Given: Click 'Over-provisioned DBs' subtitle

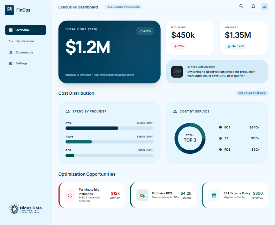Looking at the screenshot, I should pos(165,197).
